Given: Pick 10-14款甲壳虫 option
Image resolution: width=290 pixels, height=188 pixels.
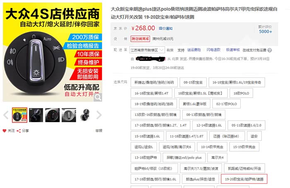Looking at the screenshot, I should point(212,147).
